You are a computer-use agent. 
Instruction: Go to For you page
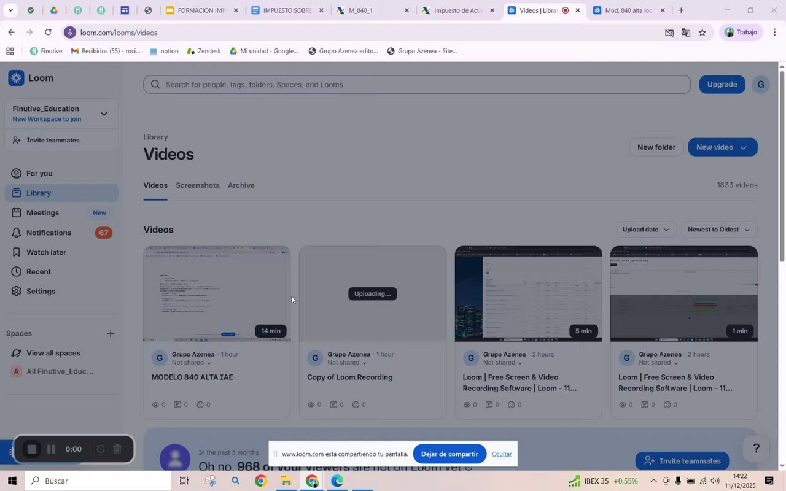tap(39, 174)
